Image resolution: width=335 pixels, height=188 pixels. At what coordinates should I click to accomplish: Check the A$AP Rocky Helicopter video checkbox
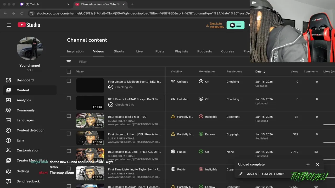coord(69,186)
